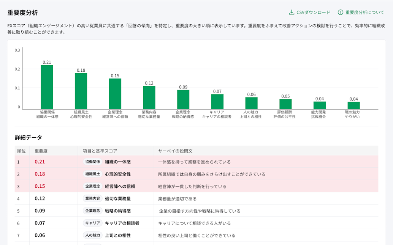Click the 詳細データ section heading
The width and height of the screenshot is (393, 245).
(29, 137)
